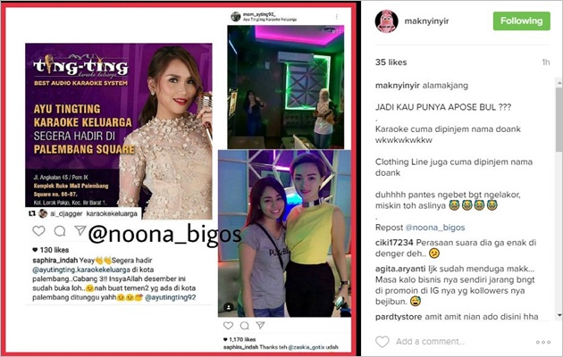Open the three-dots more options menu

543,343
